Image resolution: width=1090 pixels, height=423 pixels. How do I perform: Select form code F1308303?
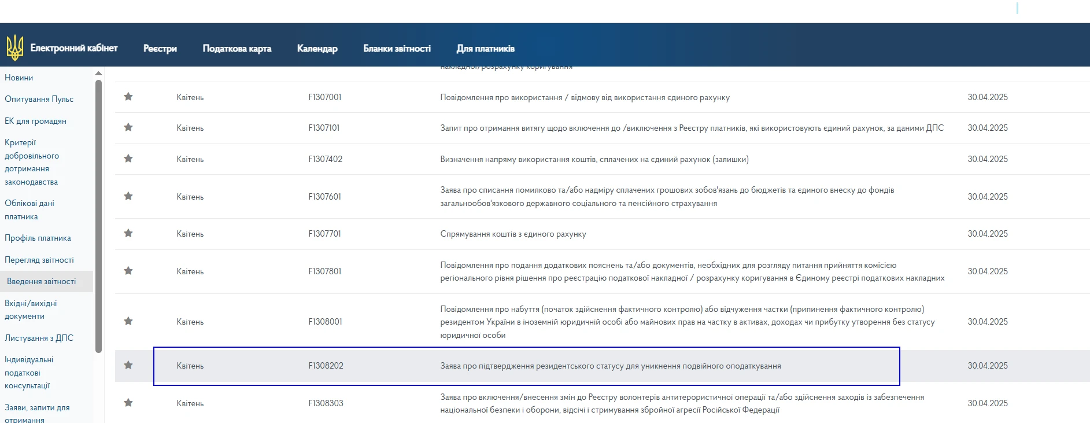click(x=326, y=403)
